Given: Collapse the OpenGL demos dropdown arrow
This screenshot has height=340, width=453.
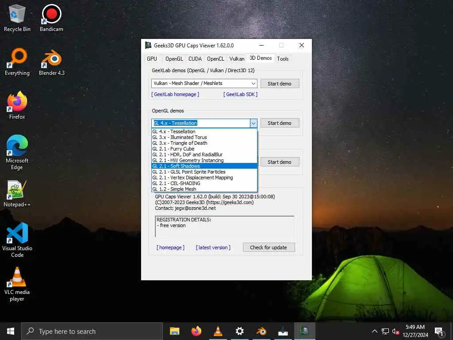Looking at the screenshot, I should pyautogui.click(x=253, y=123).
